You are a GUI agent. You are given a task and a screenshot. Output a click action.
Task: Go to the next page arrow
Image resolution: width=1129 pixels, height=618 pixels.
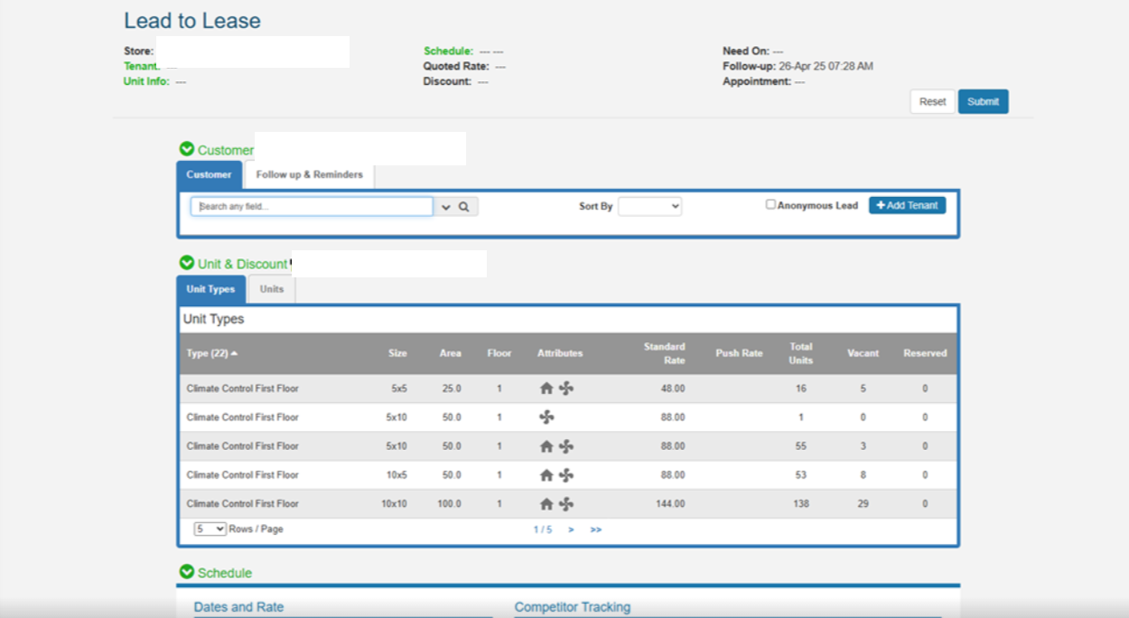[571, 529]
